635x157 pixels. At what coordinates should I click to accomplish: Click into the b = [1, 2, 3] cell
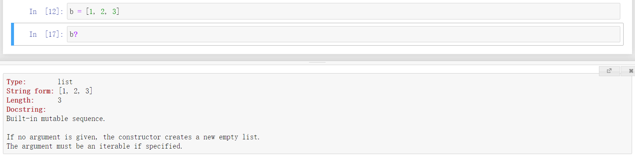pos(343,11)
